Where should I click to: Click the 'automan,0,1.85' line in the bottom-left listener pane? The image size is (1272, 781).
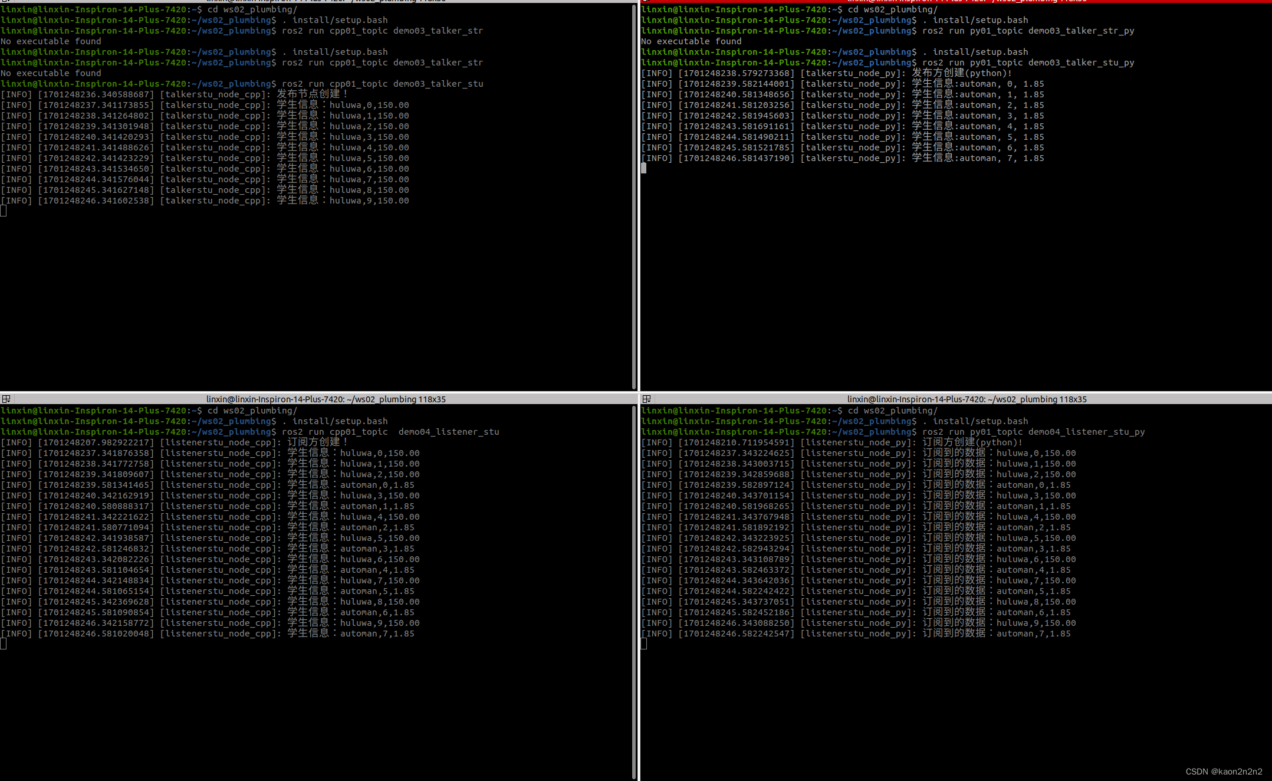208,485
